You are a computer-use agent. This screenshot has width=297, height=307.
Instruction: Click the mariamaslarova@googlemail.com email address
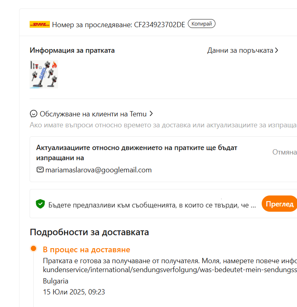coord(98,170)
